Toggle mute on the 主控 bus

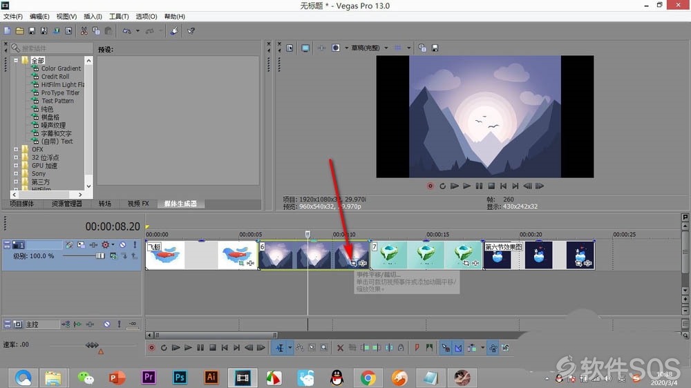[107, 324]
